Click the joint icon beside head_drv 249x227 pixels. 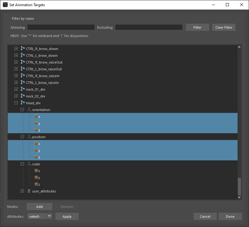tap(23, 103)
